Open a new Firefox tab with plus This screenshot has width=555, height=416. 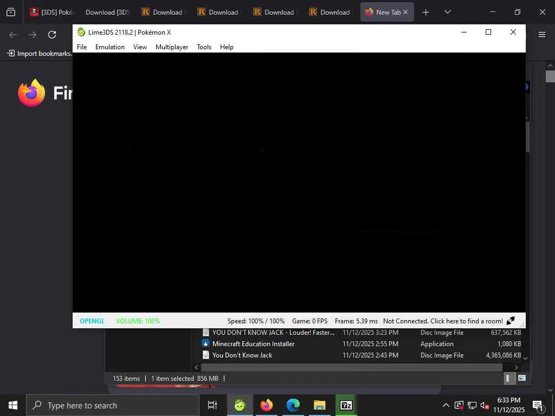pyautogui.click(x=426, y=12)
